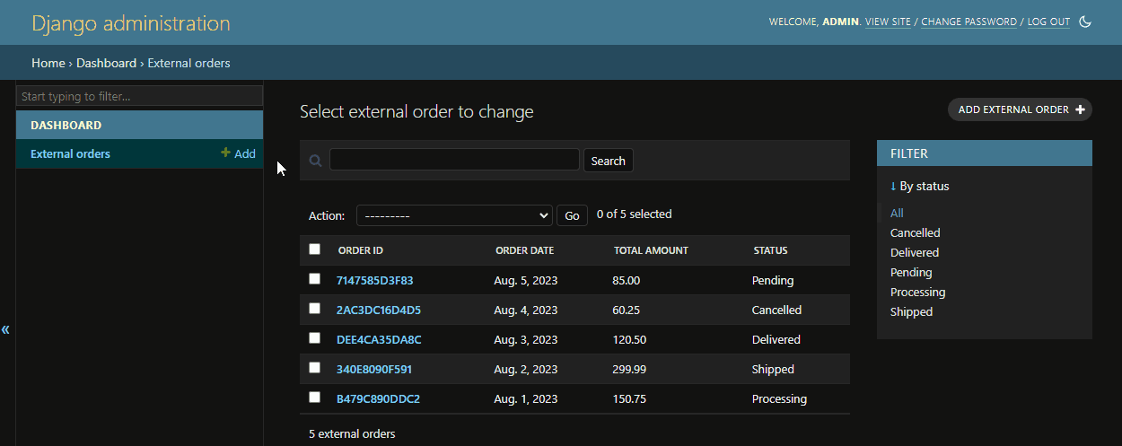Open order DEE4CA35DA8C link
The width and height of the screenshot is (1122, 446).
coord(379,340)
